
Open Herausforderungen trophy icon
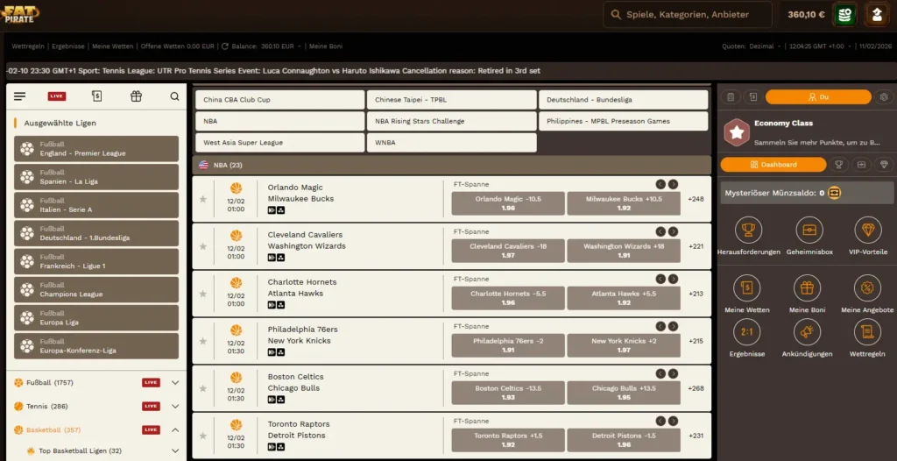748,230
